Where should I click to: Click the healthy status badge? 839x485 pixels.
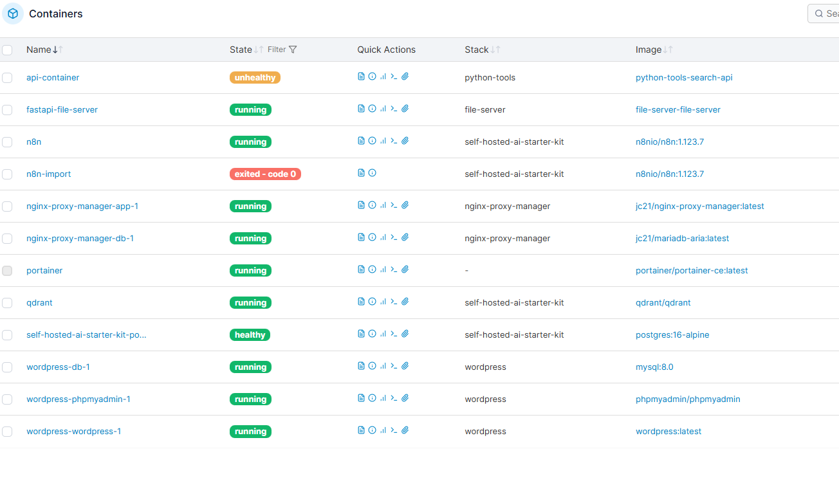click(250, 335)
